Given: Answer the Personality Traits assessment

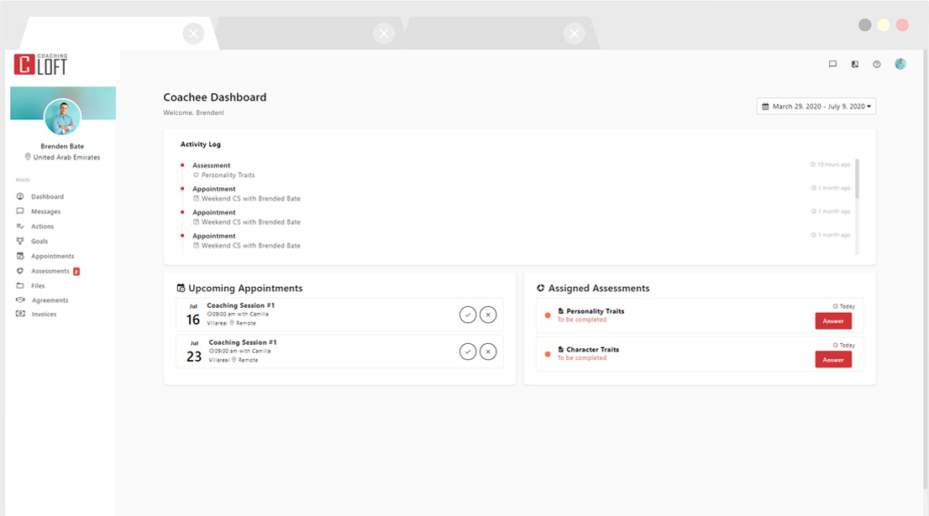Looking at the screenshot, I should point(833,321).
